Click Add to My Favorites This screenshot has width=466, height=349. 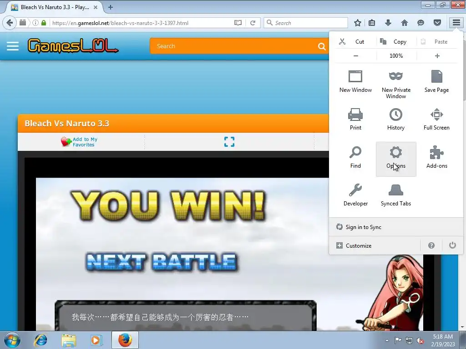coord(79,142)
